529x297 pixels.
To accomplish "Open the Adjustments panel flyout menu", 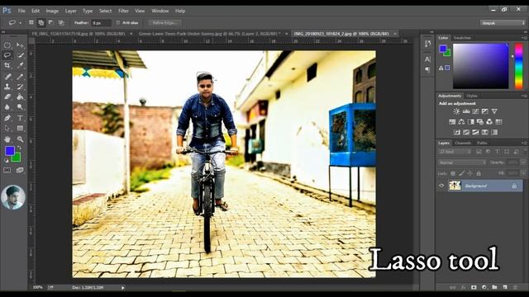I will [524, 96].
